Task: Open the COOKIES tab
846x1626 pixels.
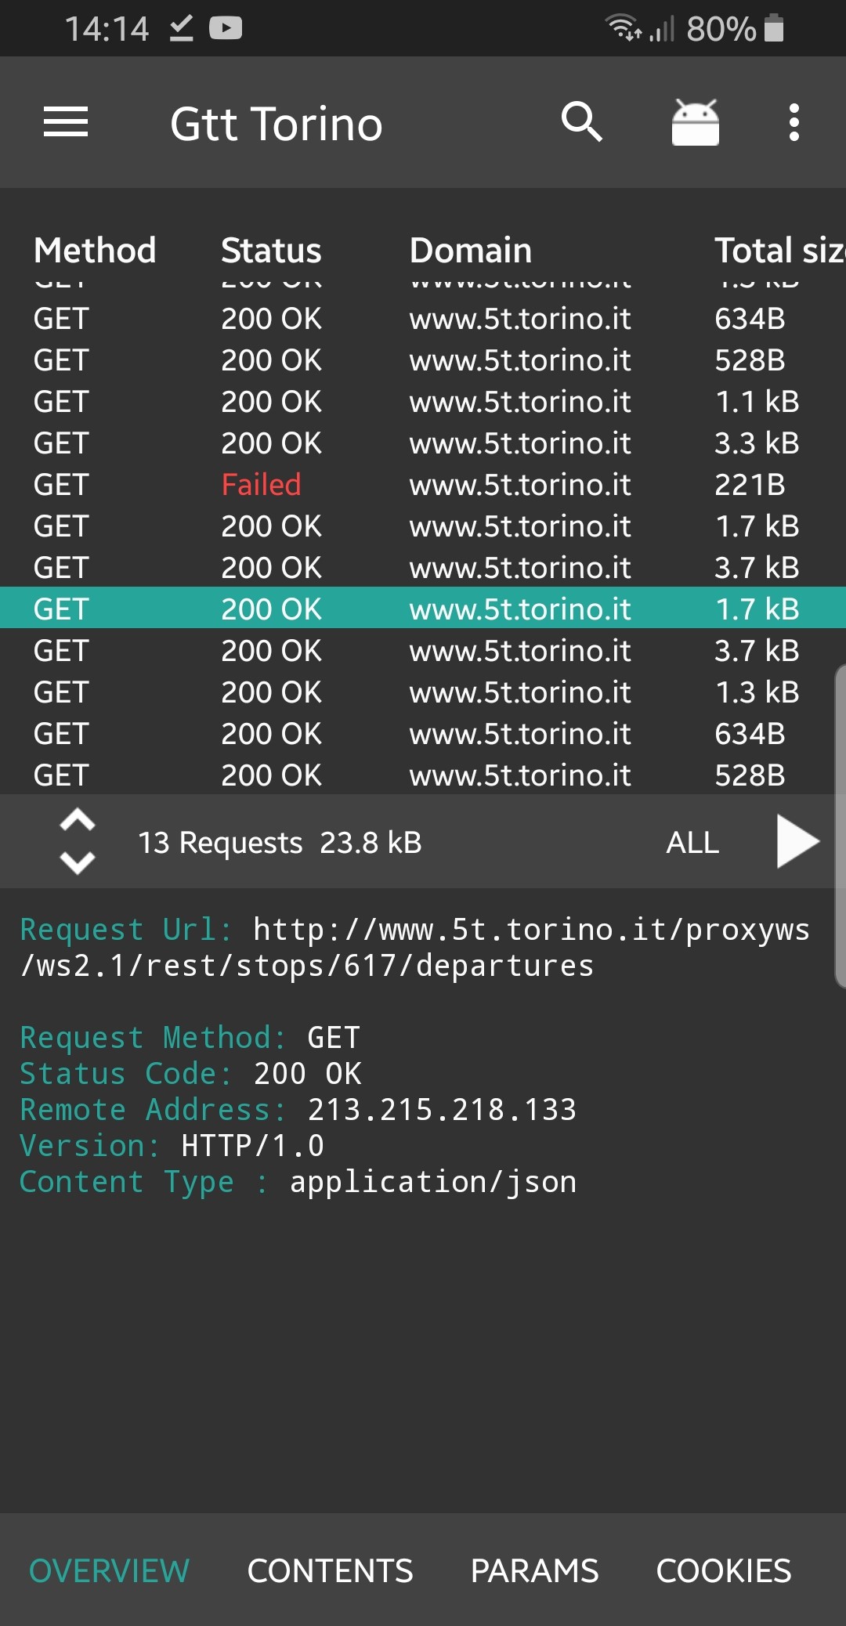Action: [x=723, y=1570]
